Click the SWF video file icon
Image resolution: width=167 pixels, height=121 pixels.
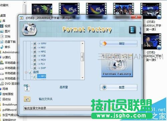click(x=35, y=68)
